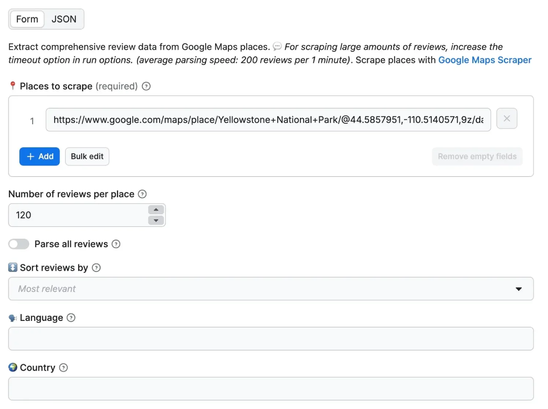Viewport: 548px width, 409px height.
Task: Switch to the JSON tab
Action: pos(64,19)
